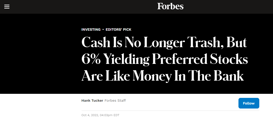The image size is (273, 125).
Task: Open the hamburger navigation menu
Action: (7, 7)
